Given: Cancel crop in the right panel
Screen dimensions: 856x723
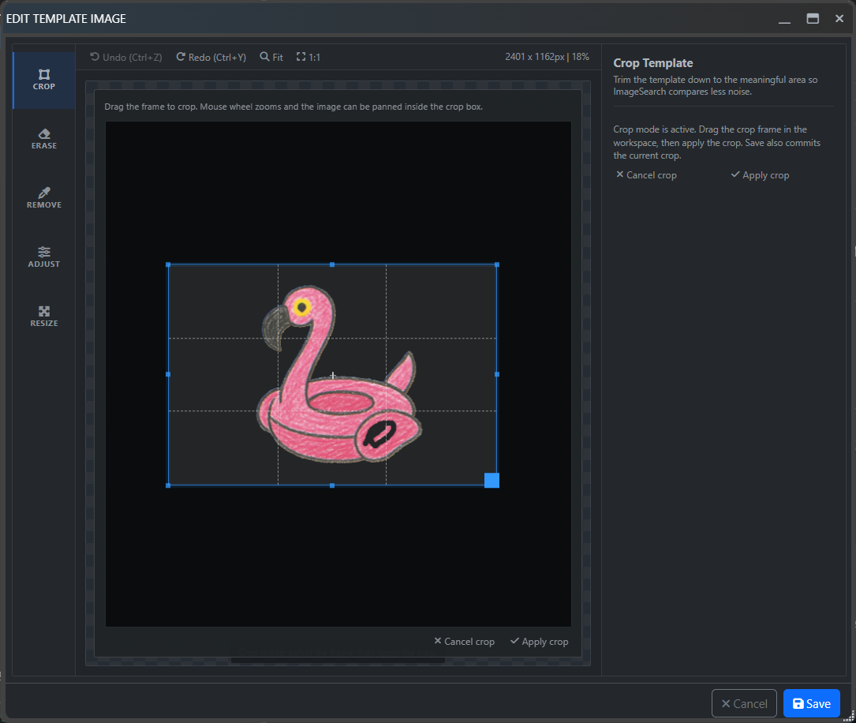Looking at the screenshot, I should pos(646,174).
